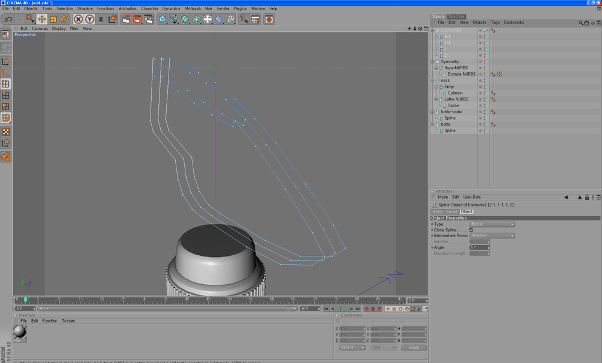Open the Plugins menu

(240, 8)
